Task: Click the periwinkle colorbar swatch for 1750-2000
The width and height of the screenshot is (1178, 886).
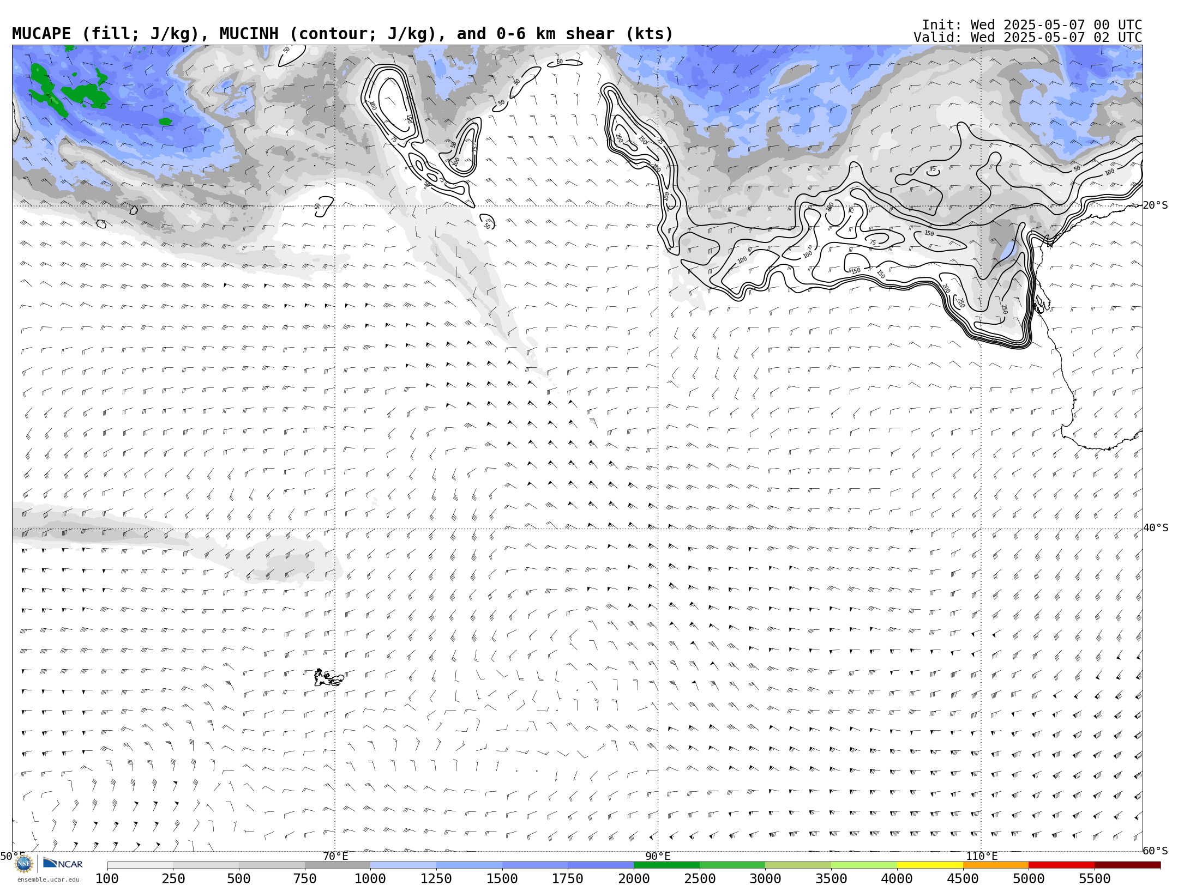Action: tap(601, 865)
